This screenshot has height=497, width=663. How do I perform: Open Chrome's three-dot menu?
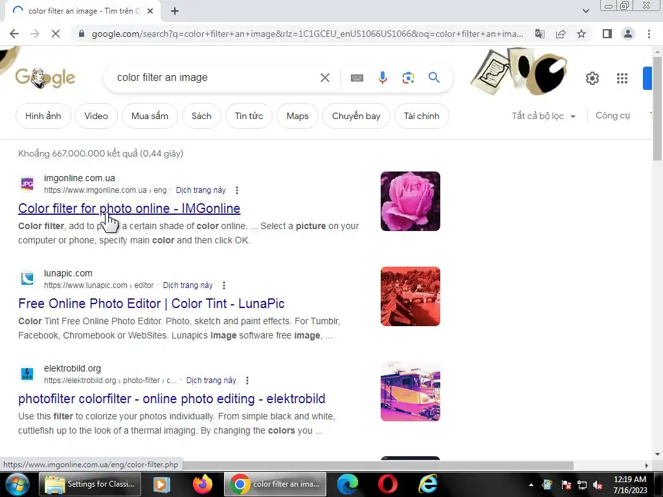[649, 34]
